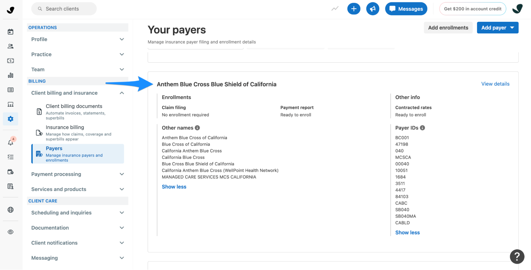Open the Billing dollar icon
The height and width of the screenshot is (270, 531).
pyautogui.click(x=10, y=61)
